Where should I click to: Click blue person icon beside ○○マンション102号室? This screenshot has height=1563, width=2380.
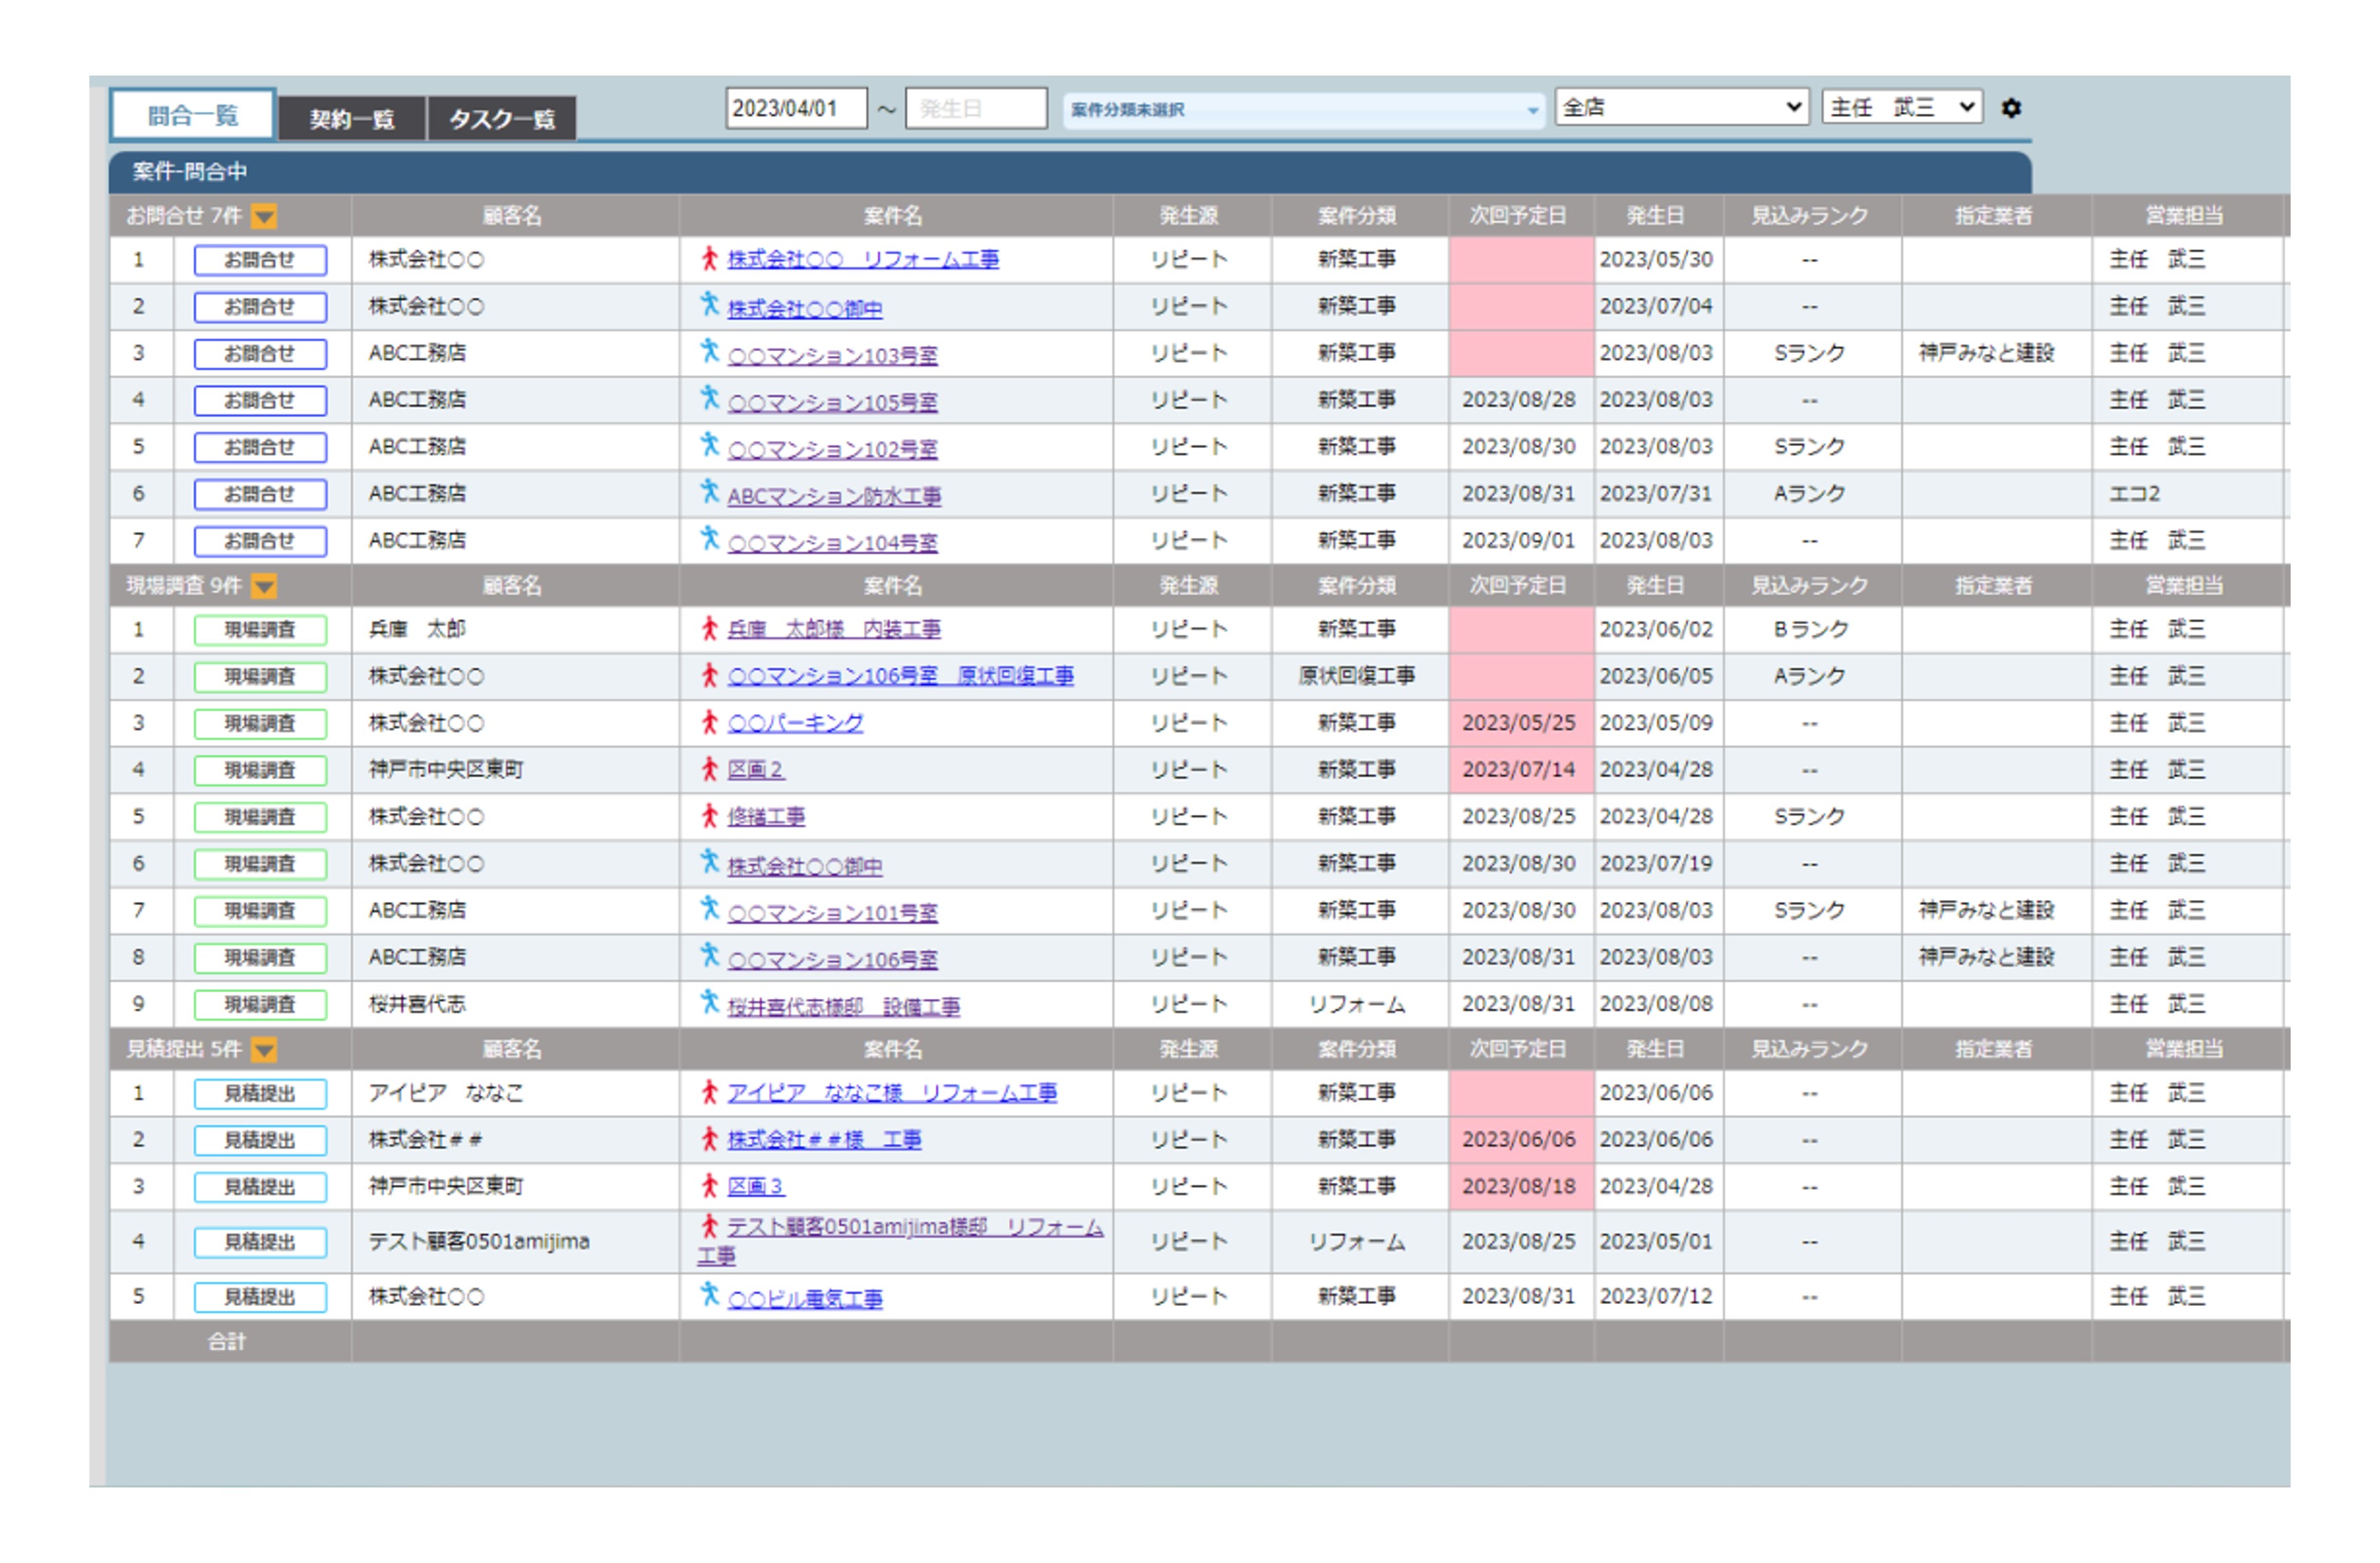(x=709, y=446)
